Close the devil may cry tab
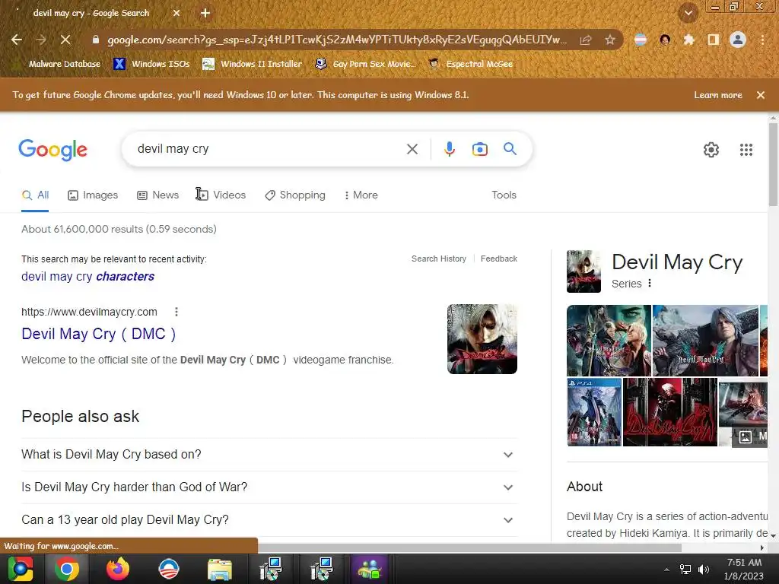Screen dimensions: 779x584 click(176, 14)
